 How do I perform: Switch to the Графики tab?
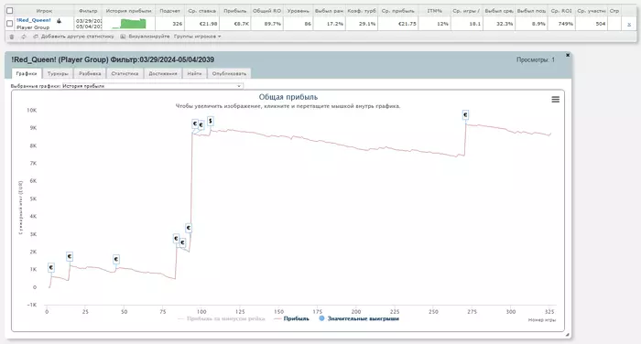(27, 73)
